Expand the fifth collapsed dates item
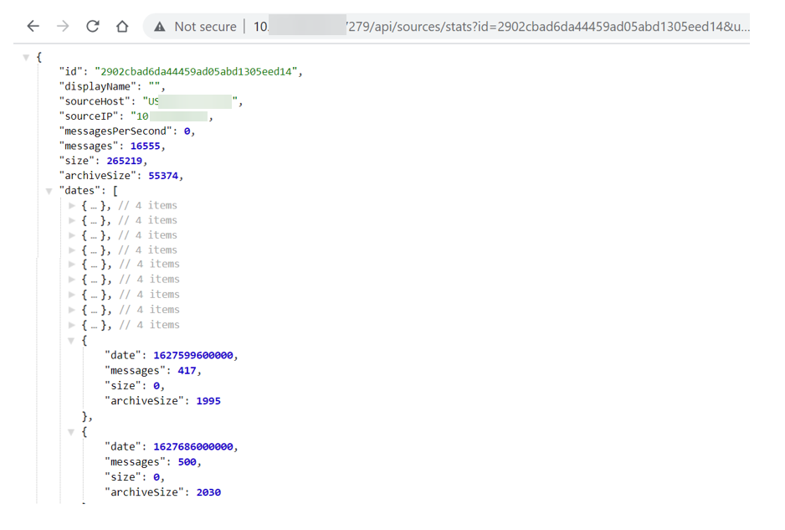The height and width of the screenshot is (530, 785). [x=73, y=265]
